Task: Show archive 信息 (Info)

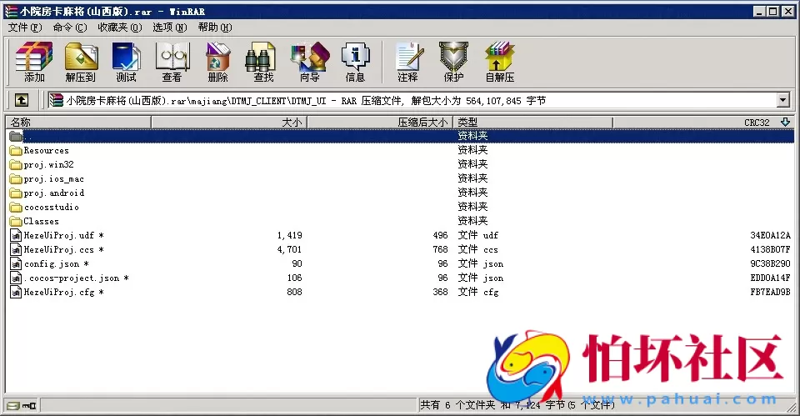Action: (x=355, y=62)
